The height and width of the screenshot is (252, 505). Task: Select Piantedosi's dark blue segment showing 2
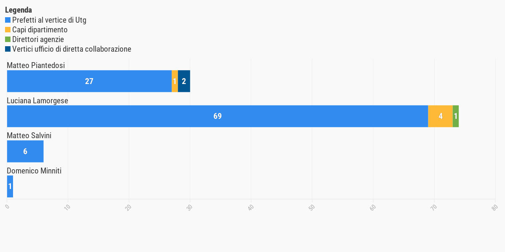tap(184, 81)
